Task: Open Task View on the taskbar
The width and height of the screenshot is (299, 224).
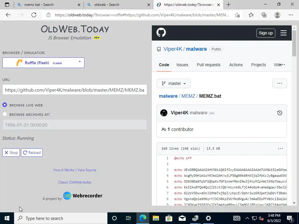Action: [128, 218]
